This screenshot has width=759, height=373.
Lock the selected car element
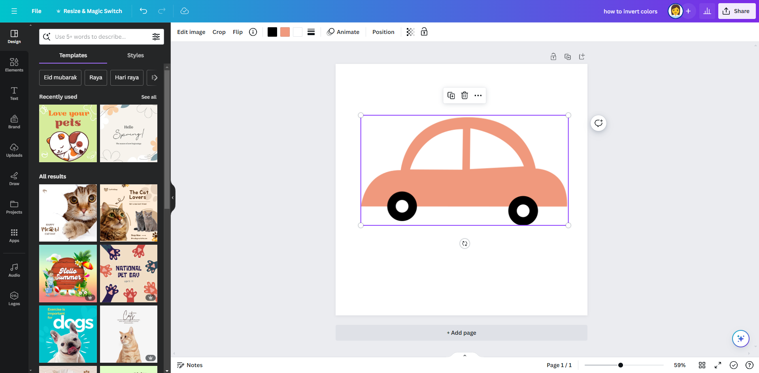424,32
